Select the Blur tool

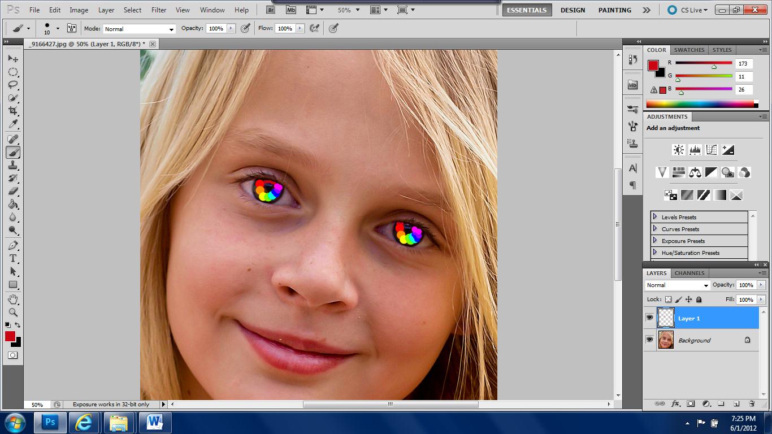pos(13,217)
